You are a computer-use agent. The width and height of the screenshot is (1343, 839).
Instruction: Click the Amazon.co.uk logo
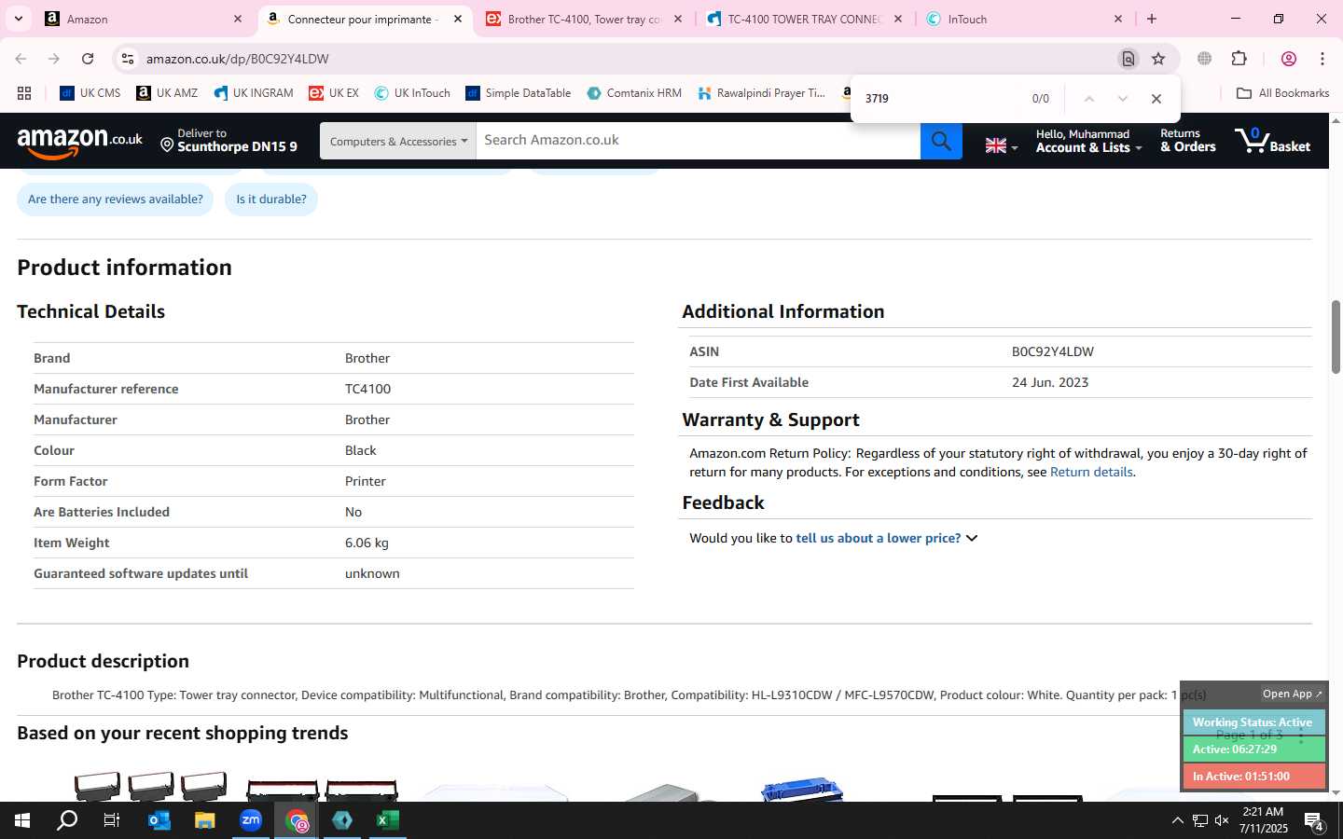[80, 141]
